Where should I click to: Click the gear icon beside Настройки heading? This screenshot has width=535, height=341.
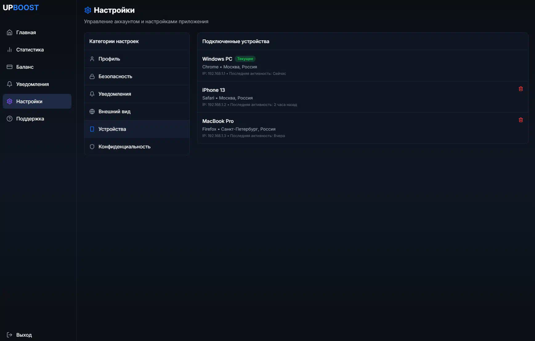pyautogui.click(x=88, y=10)
